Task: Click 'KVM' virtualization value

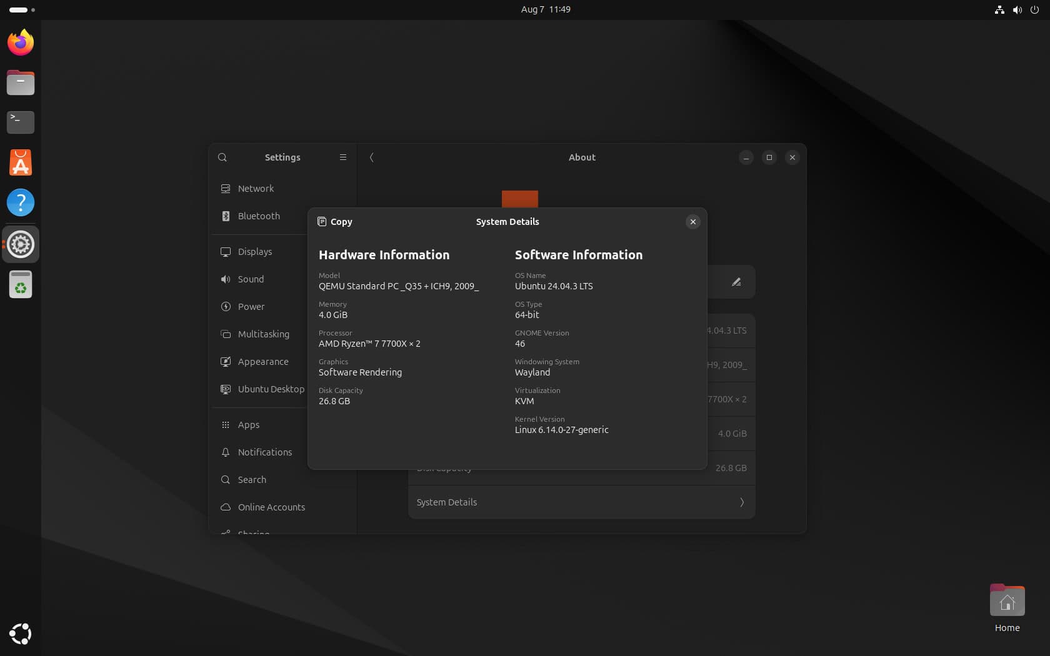Action: pyautogui.click(x=524, y=401)
